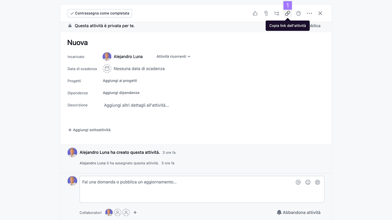The image size is (392, 220).
Task: Click Aggiungi dipendenze
Action: [121, 93]
